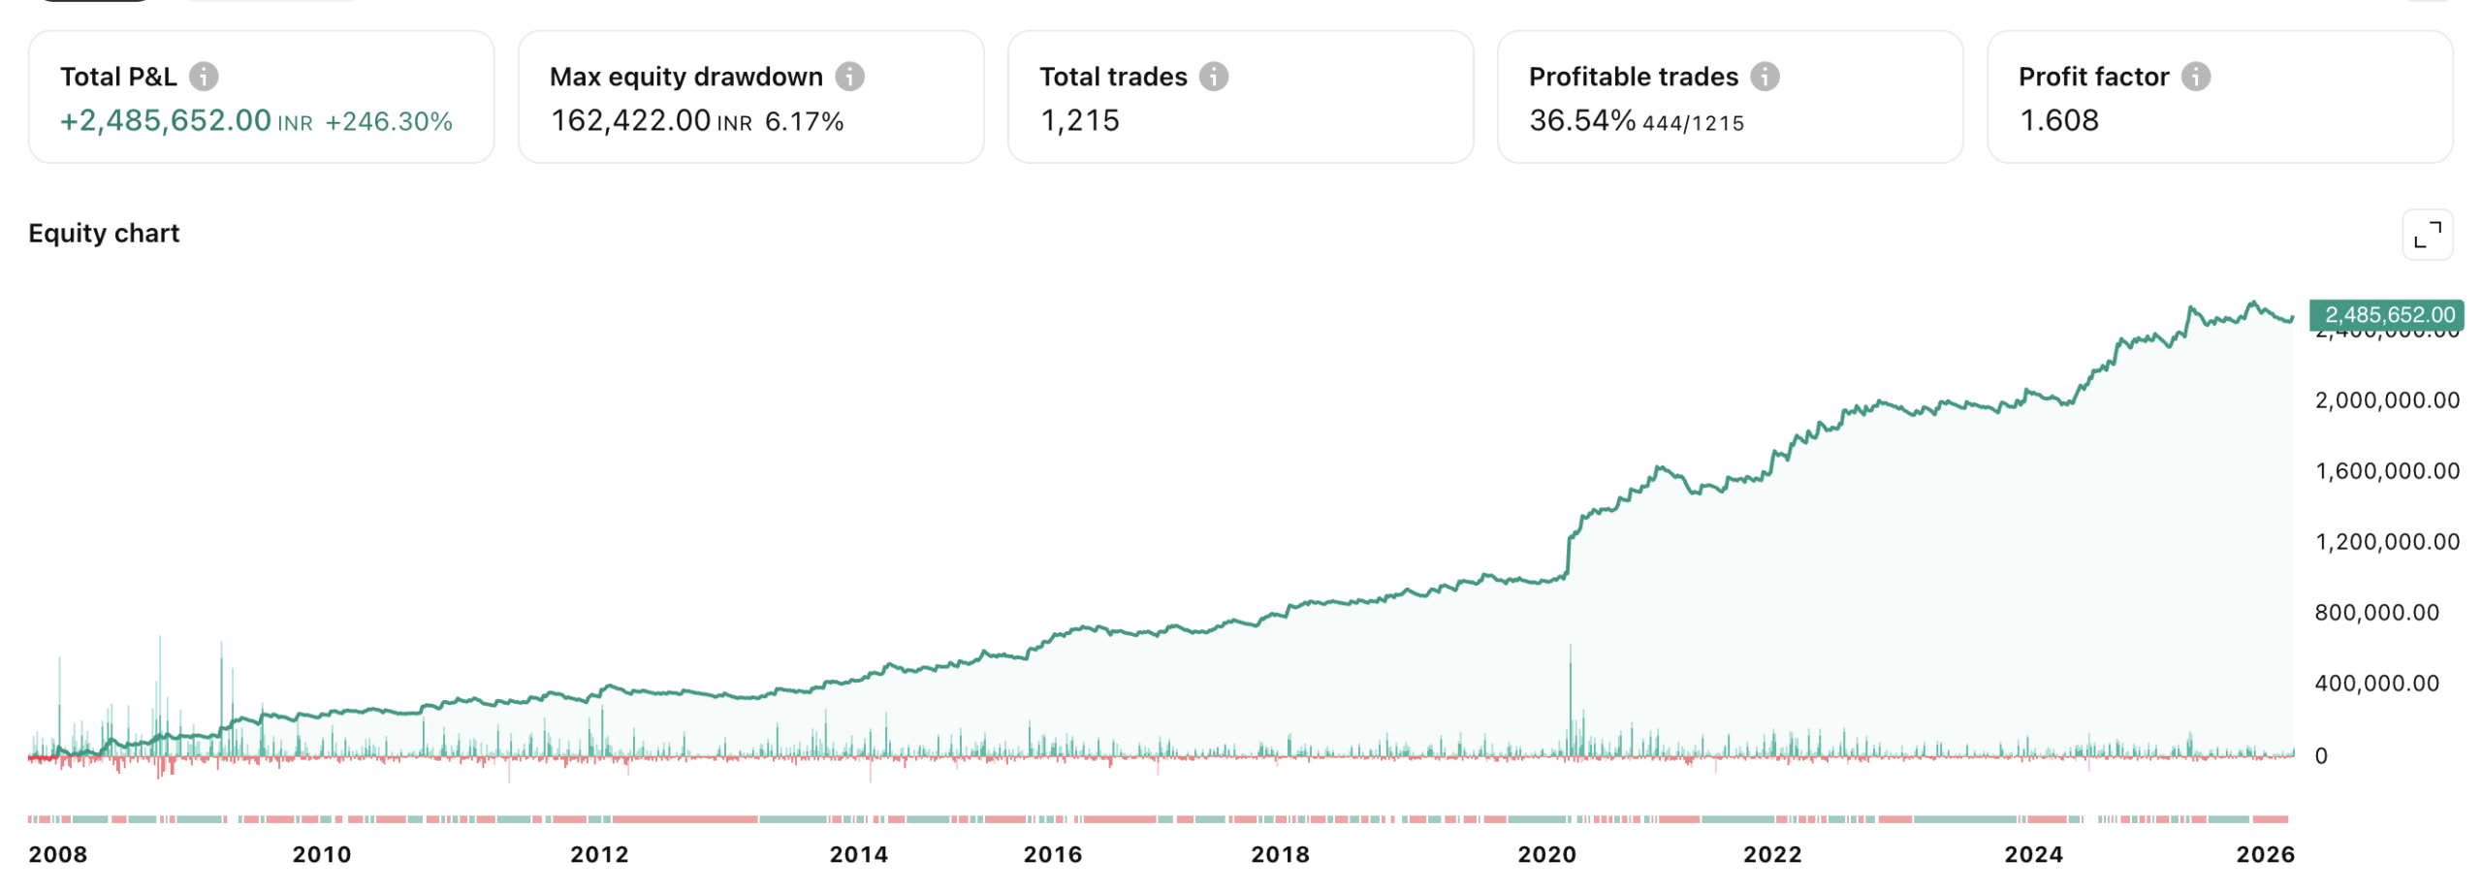The height and width of the screenshot is (892, 2482).
Task: Click the info icon beside Total P&L
Action: [203, 76]
